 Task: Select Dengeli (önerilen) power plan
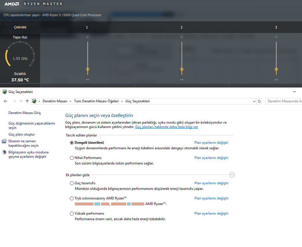[x=72, y=143]
